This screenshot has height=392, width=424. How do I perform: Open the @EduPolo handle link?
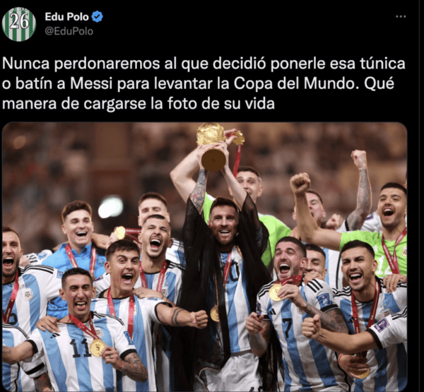(x=69, y=31)
